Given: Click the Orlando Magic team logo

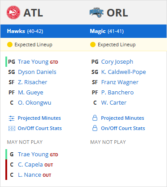Looking at the screenshot, I should tap(96, 12).
